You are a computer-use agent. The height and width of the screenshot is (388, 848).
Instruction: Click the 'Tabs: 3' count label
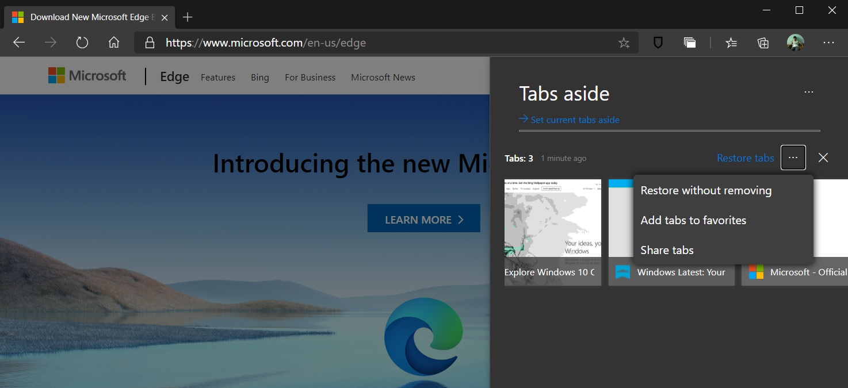pos(519,158)
